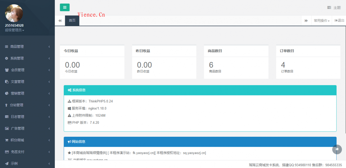Image resolution: width=346 pixels, height=168 pixels.
Task: Select the 文章管理 article icon
Action: (6, 81)
